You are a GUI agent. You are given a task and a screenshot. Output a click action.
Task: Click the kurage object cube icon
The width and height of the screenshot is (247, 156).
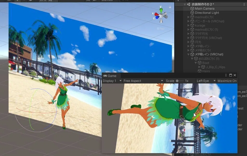(x=192, y=25)
